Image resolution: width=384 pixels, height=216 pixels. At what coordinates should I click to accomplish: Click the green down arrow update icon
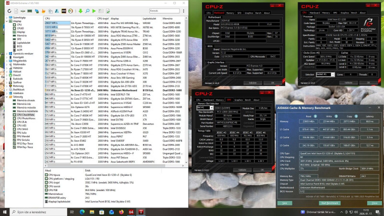(x=80, y=11)
